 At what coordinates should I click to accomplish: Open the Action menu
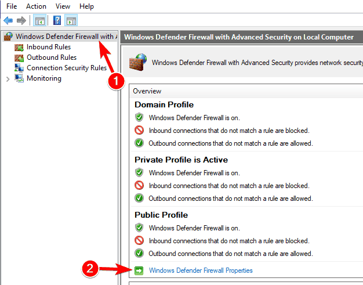click(36, 6)
